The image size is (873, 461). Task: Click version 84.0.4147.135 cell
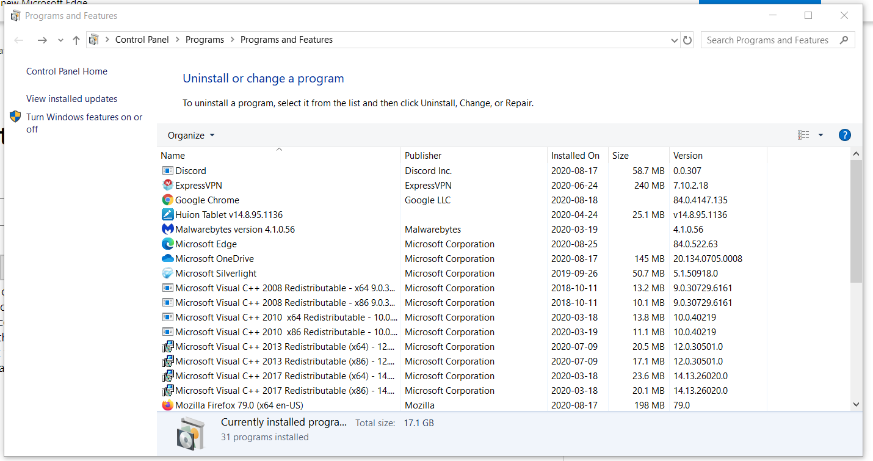[700, 200]
